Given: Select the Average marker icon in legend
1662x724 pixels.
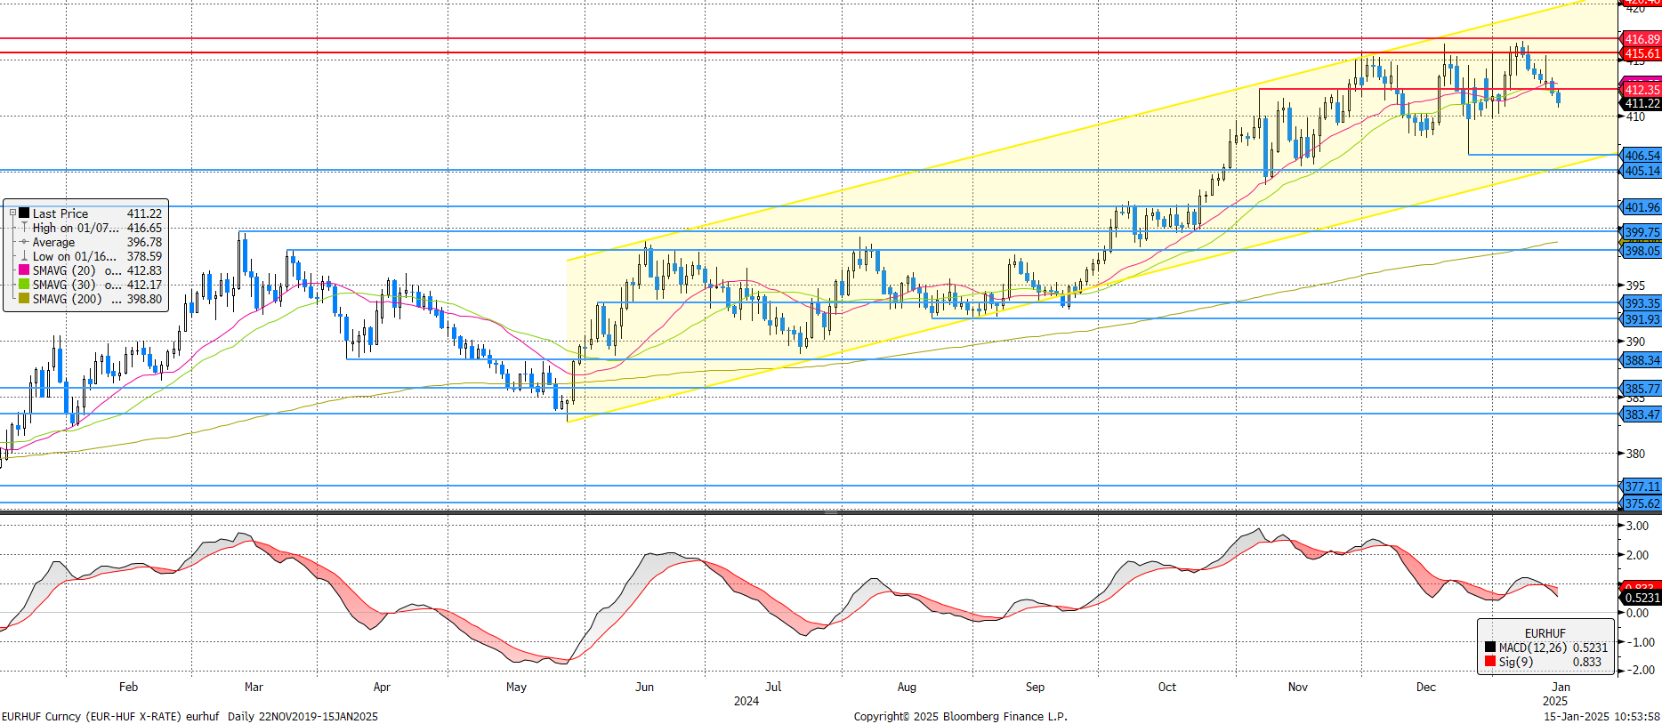Looking at the screenshot, I should pyautogui.click(x=24, y=242).
